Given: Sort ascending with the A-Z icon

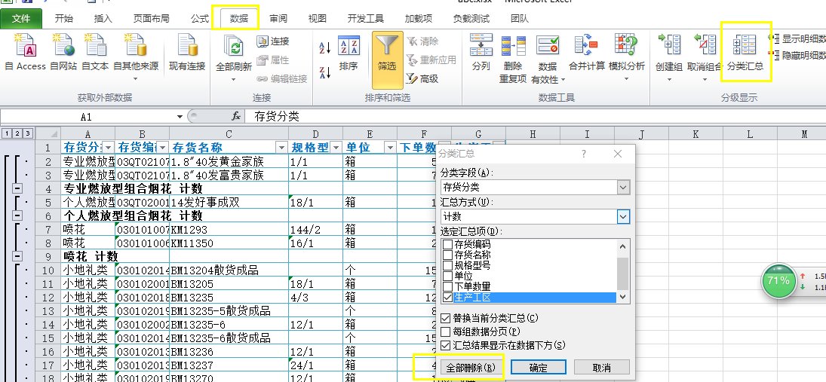Looking at the screenshot, I should (x=325, y=48).
